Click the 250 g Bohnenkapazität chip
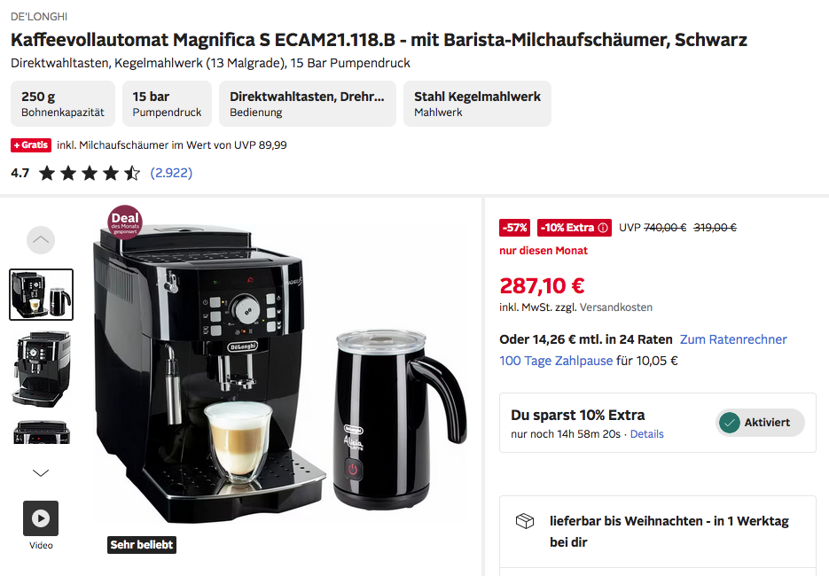Image resolution: width=829 pixels, height=576 pixels. (x=63, y=104)
